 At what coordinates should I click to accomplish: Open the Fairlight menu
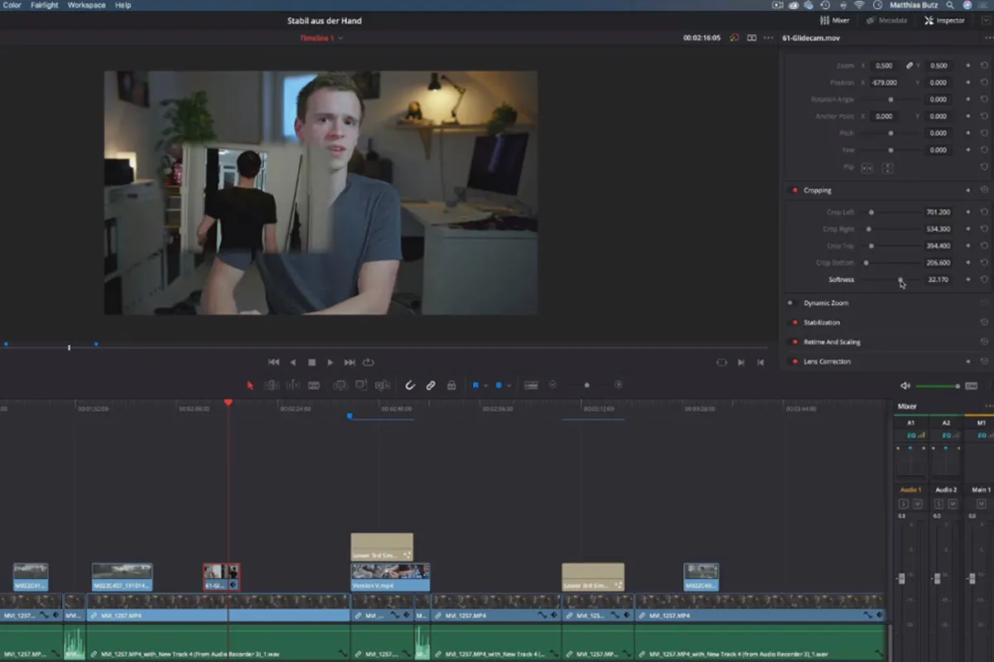point(45,5)
